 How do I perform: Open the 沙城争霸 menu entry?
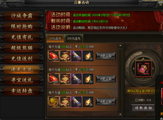21,16
